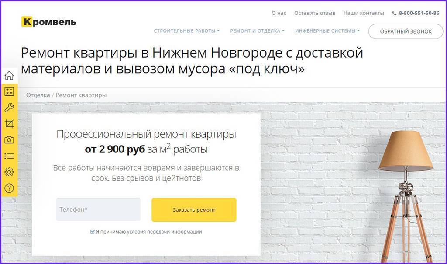Open the gear settings icon in sidebar
The height and width of the screenshot is (264, 447).
point(9,172)
